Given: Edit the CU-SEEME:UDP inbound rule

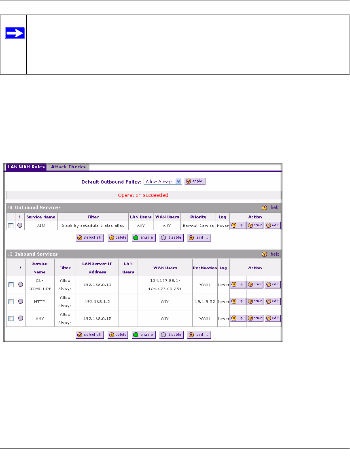Looking at the screenshot, I should click(273, 284).
